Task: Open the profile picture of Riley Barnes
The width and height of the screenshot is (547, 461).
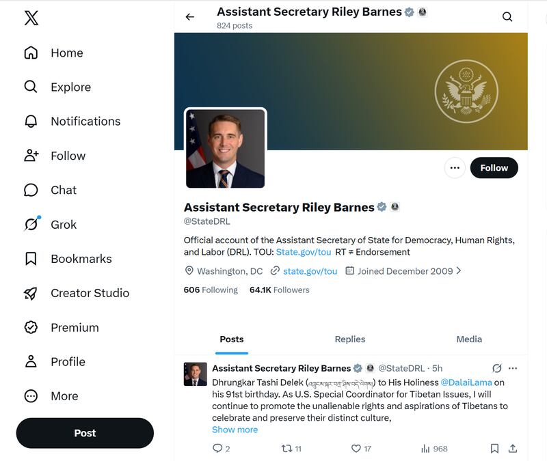Action: (x=226, y=149)
